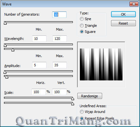This screenshot has height=127, width=140.
Task: Close the Wave dialog
Action: 134,4
